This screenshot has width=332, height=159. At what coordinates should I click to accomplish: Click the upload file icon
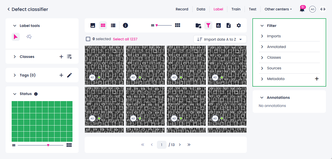(229, 25)
